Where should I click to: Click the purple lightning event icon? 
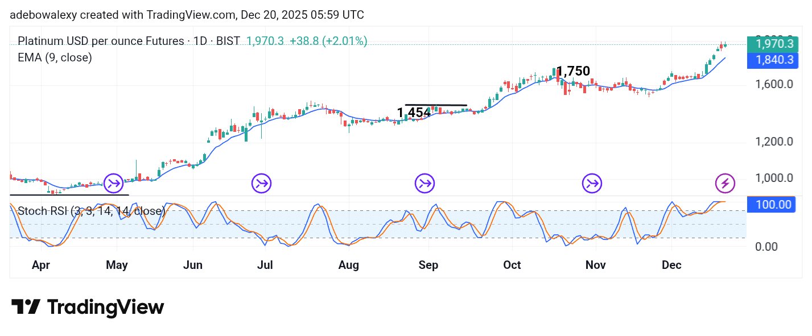pyautogui.click(x=725, y=183)
